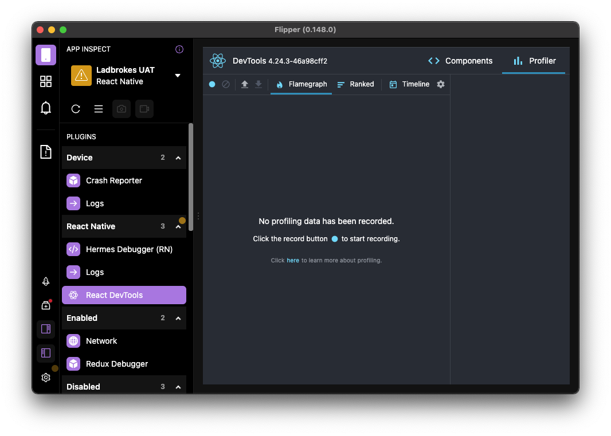Open Flipper settings gear in left rail
611x436 pixels.
46,377
